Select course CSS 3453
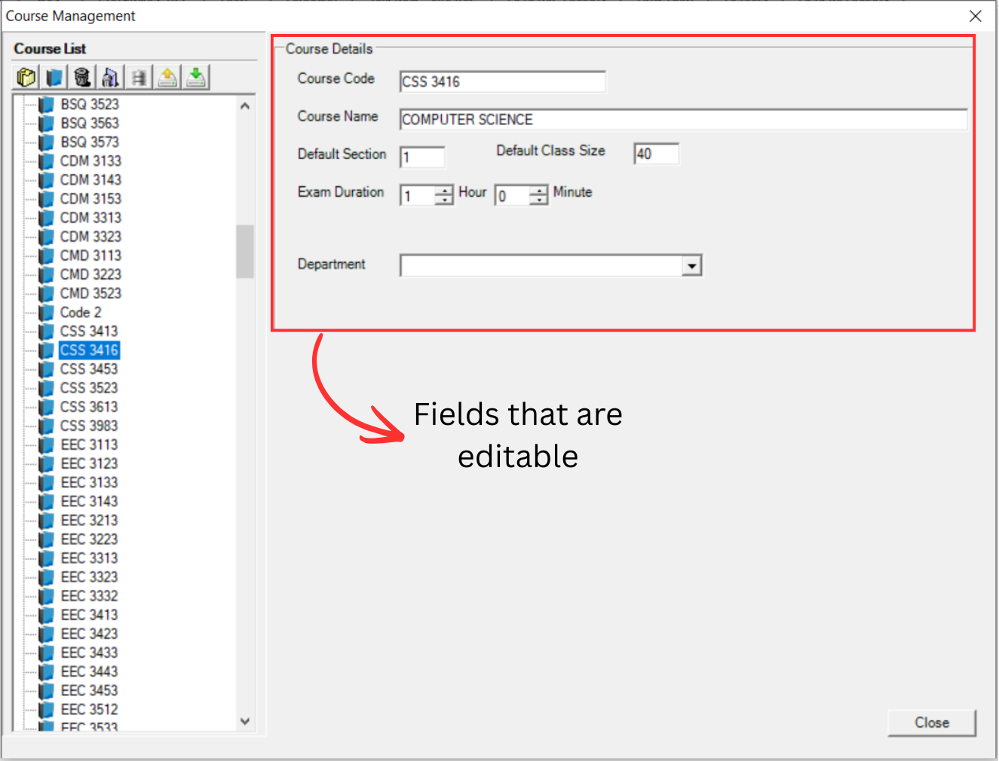 pos(89,368)
